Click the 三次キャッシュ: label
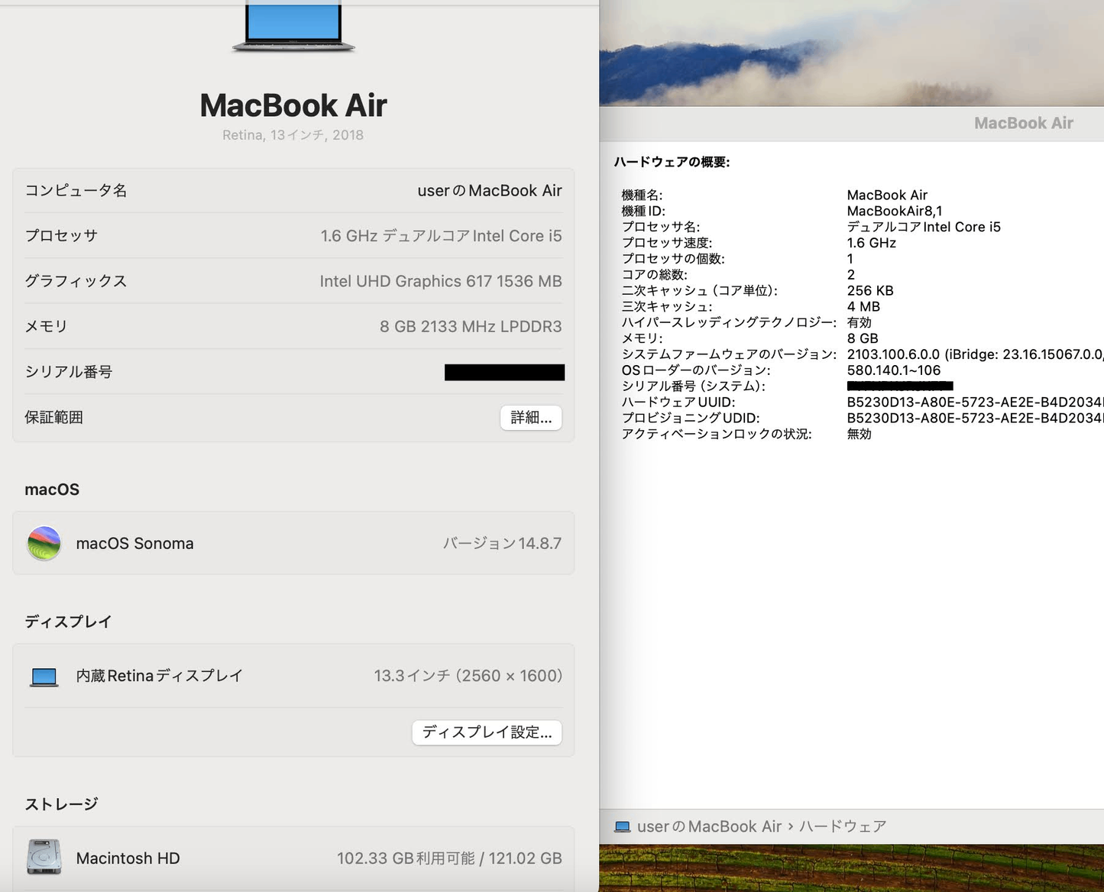Image resolution: width=1104 pixels, height=892 pixels. tap(666, 306)
